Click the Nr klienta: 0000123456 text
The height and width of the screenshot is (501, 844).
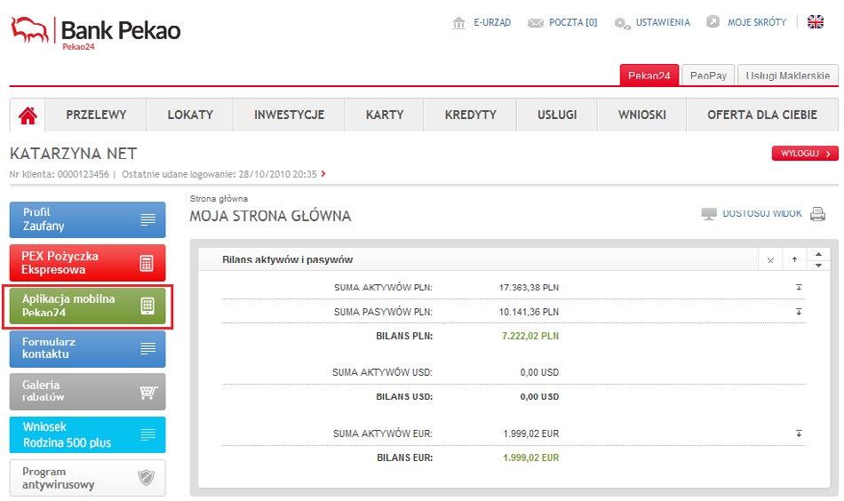(60, 174)
